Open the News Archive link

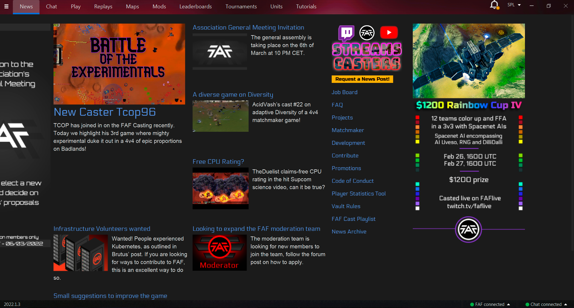point(349,232)
